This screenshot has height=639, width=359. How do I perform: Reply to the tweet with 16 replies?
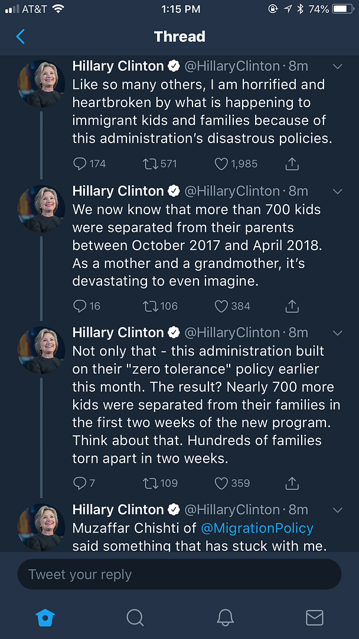click(x=80, y=306)
